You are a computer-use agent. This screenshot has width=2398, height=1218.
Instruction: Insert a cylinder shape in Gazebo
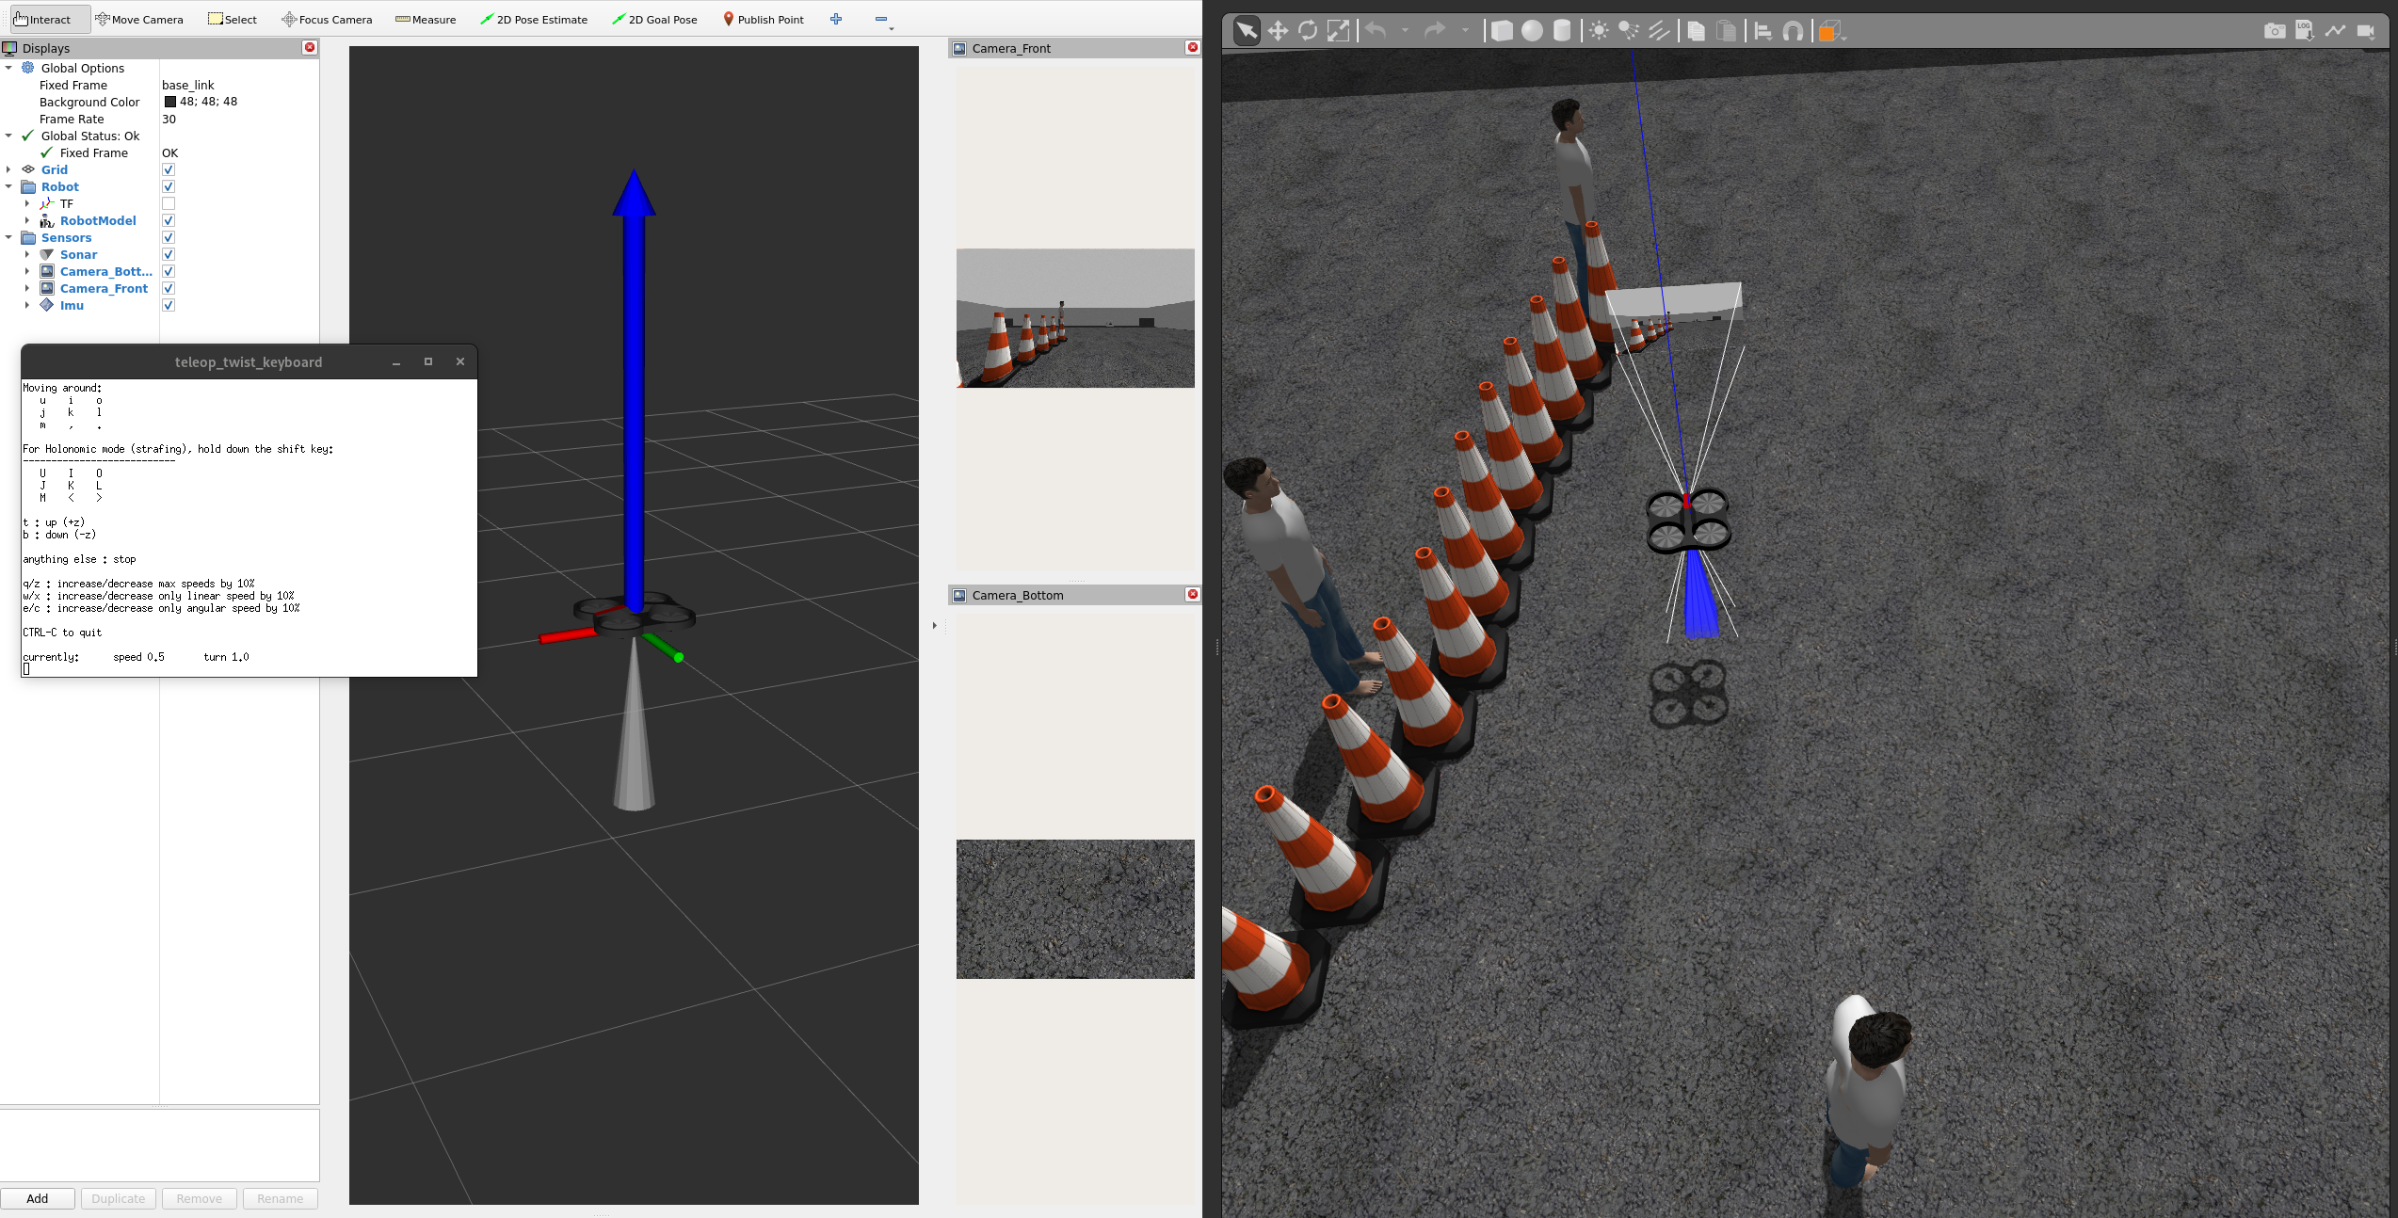[x=1562, y=31]
